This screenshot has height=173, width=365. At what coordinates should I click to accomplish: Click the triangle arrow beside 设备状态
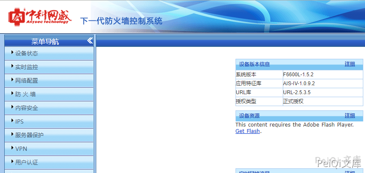pos(12,53)
